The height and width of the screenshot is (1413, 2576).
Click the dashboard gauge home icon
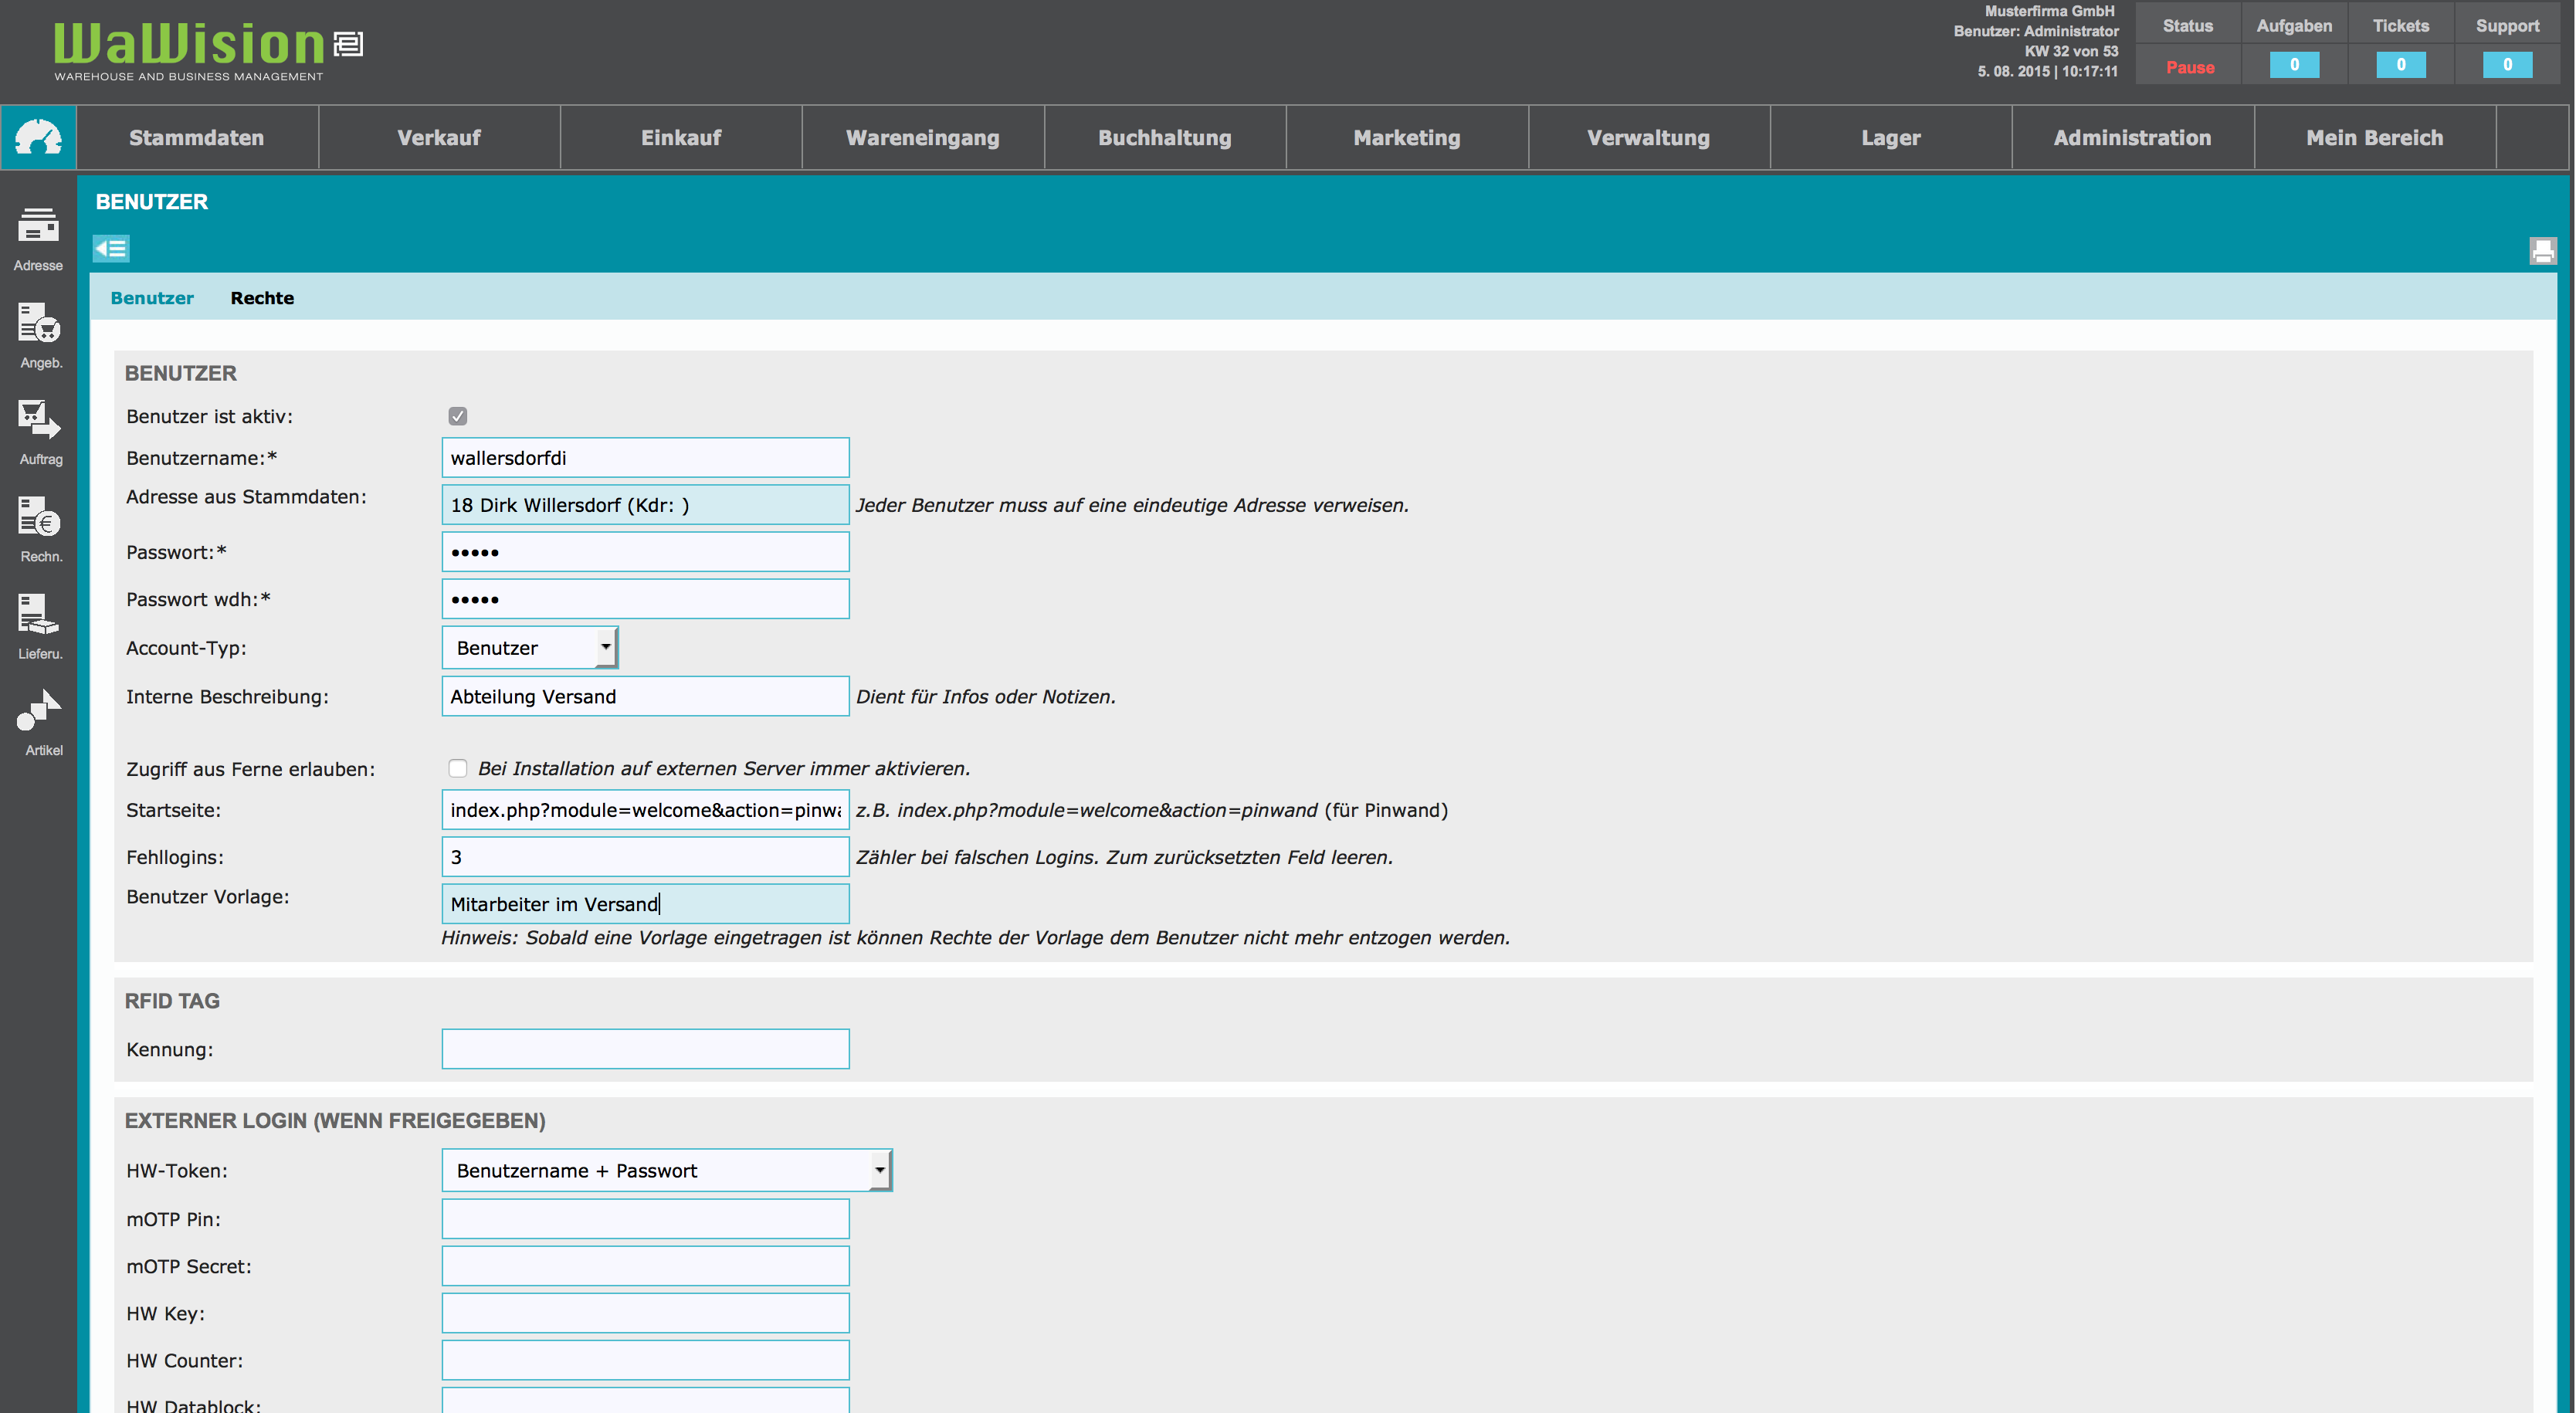click(38, 137)
